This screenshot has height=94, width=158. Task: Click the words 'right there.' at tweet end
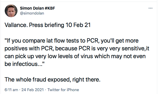(x=86, y=79)
